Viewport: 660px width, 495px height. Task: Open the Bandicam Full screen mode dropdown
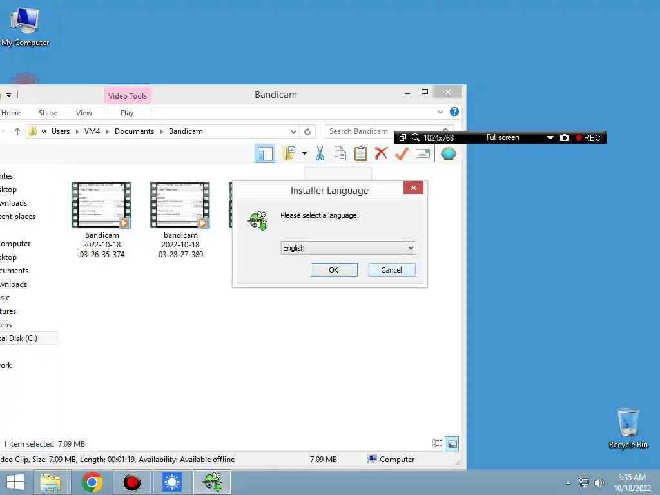[550, 138]
